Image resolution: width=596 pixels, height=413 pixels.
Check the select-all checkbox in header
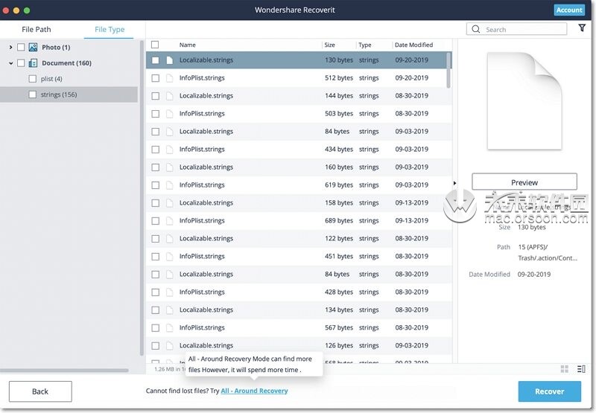(155, 45)
